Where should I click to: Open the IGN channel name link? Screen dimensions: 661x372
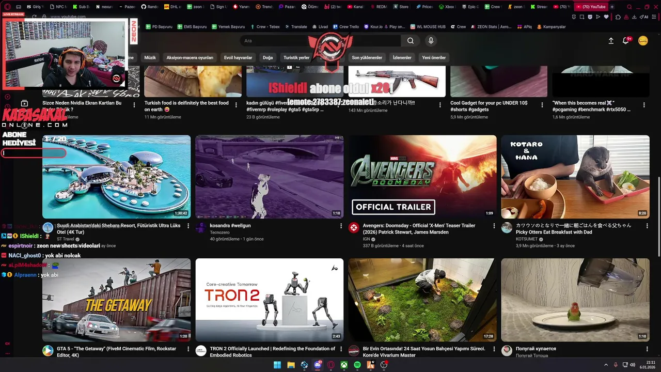(x=366, y=239)
